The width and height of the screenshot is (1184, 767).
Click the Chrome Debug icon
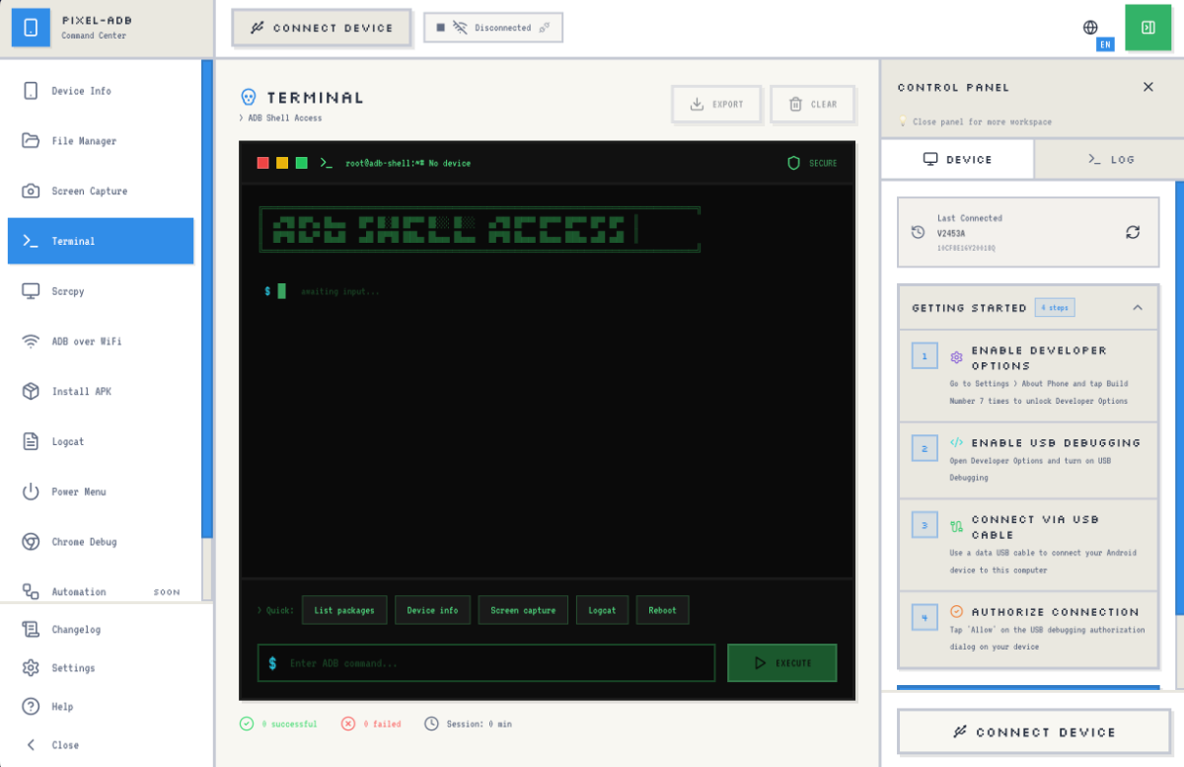(31, 542)
